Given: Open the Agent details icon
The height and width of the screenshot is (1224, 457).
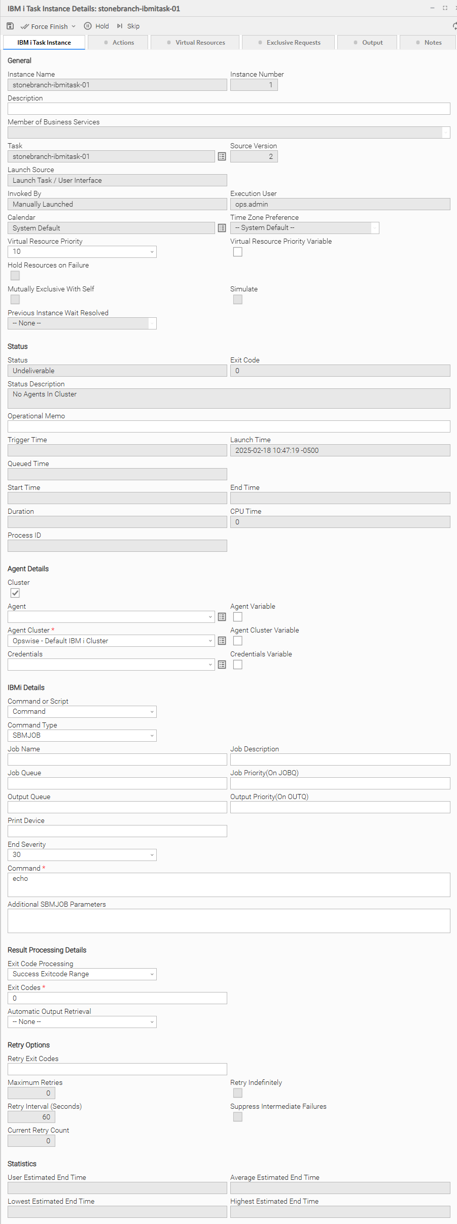Looking at the screenshot, I should pyautogui.click(x=222, y=617).
